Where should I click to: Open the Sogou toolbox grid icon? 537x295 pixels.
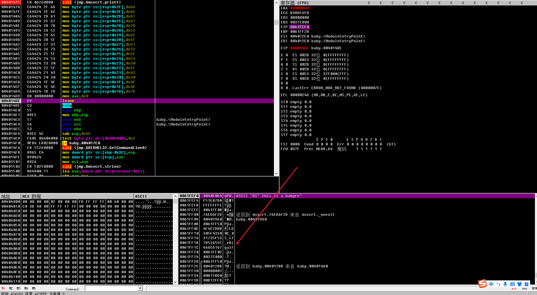(526, 284)
